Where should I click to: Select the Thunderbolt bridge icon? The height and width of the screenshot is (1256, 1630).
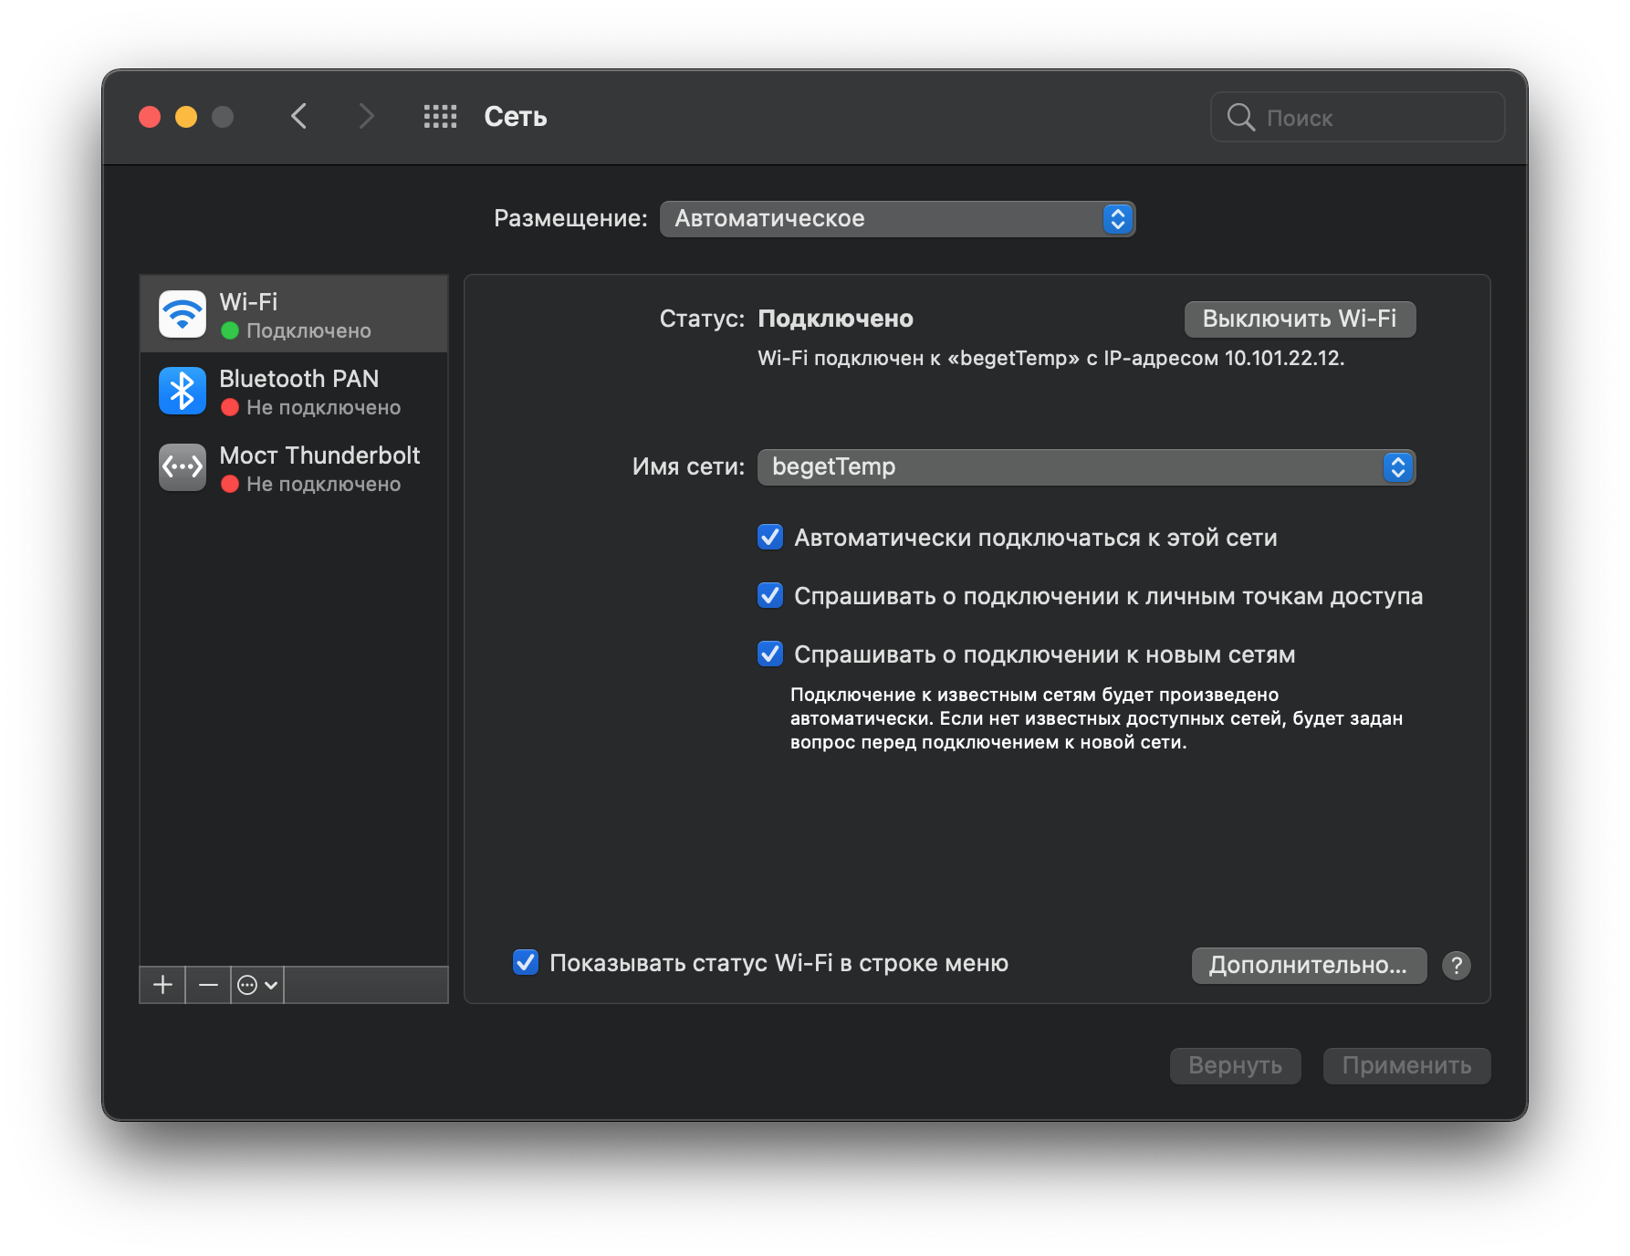click(x=183, y=467)
